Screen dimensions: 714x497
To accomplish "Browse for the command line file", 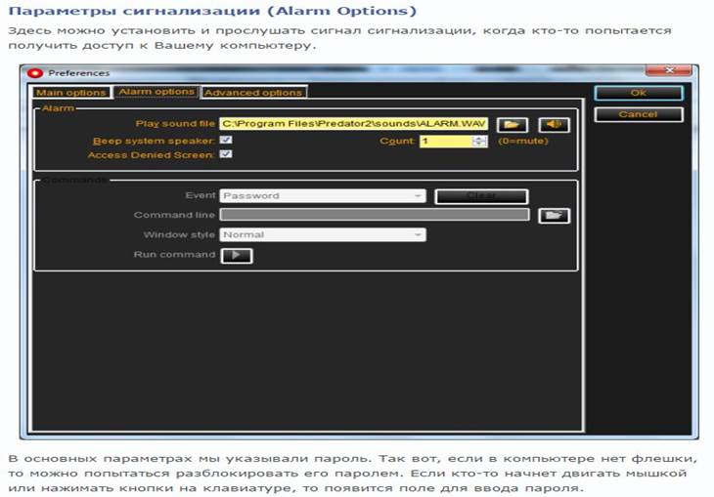I will (554, 215).
